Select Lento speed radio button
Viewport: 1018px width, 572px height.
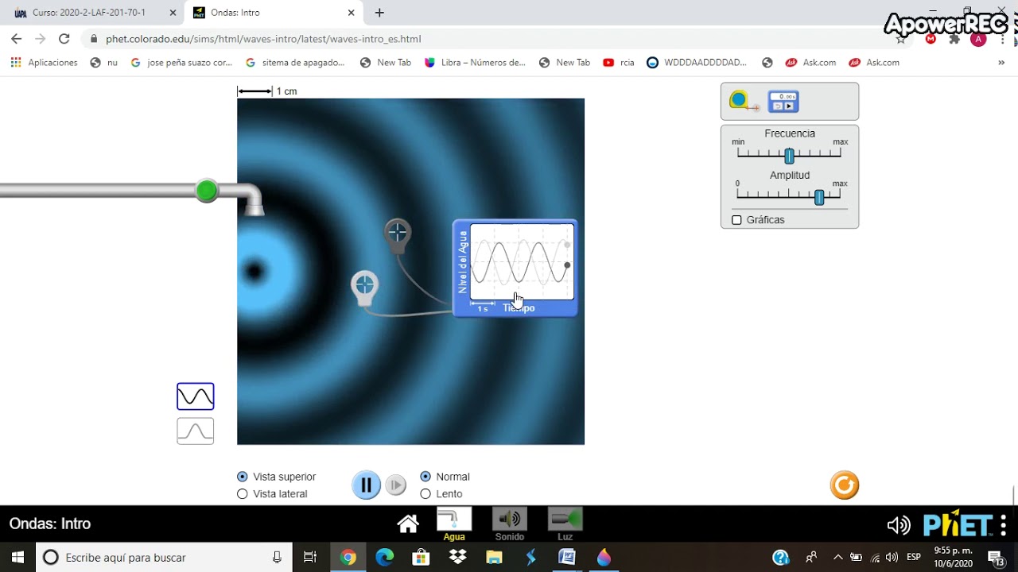coord(425,494)
